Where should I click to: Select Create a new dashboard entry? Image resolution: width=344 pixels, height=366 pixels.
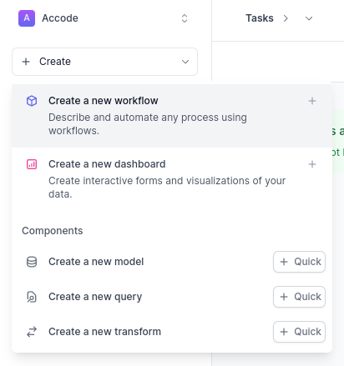tap(172, 179)
